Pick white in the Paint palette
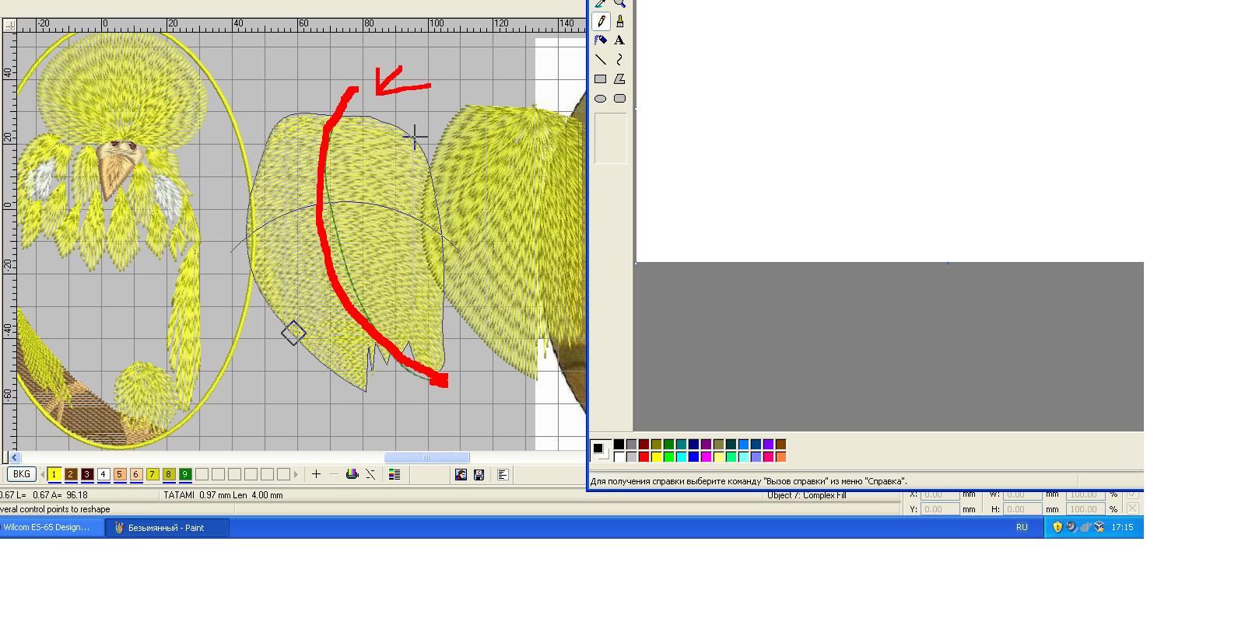Viewport: 1245px width, 618px height. pyautogui.click(x=619, y=457)
